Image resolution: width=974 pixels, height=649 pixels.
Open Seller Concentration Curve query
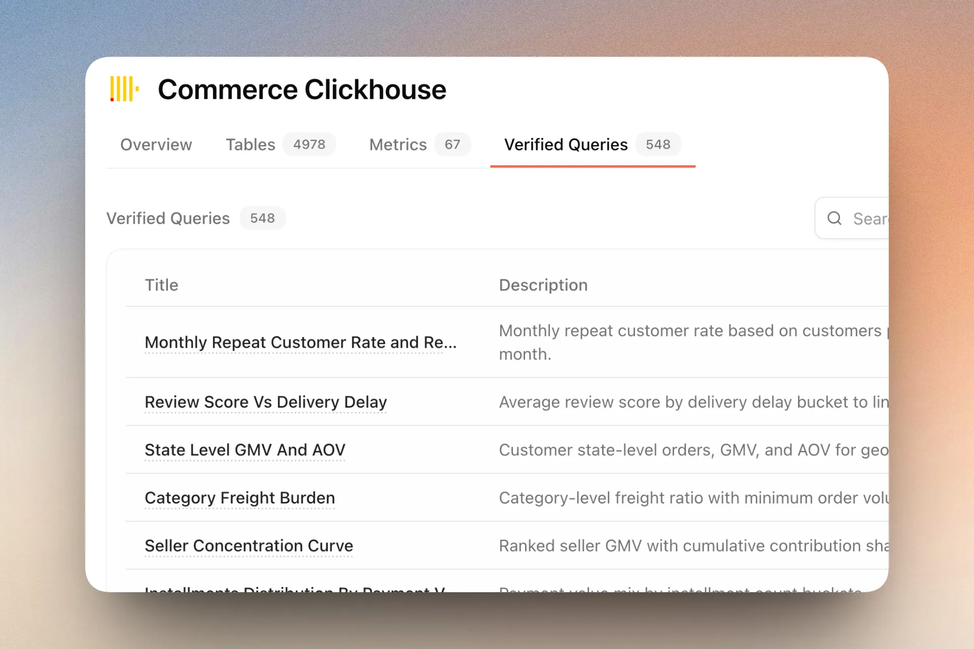[249, 546]
